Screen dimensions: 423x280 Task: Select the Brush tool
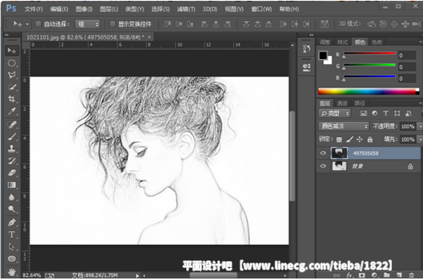11,136
